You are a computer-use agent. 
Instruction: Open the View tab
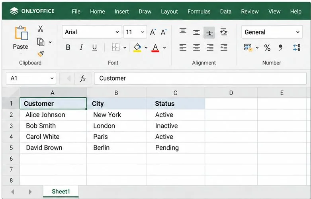coord(274,12)
